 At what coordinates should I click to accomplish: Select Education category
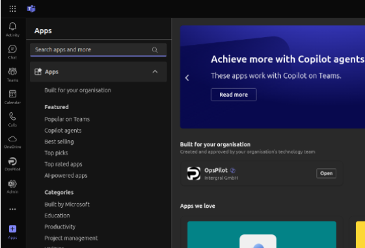[57, 216]
